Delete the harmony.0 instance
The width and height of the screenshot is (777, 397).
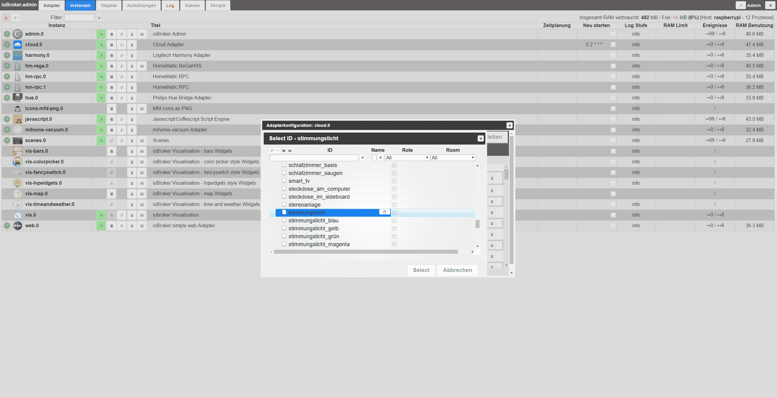132,55
